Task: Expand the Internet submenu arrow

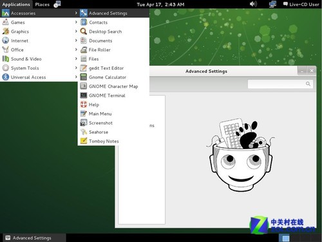Action: tap(76, 41)
